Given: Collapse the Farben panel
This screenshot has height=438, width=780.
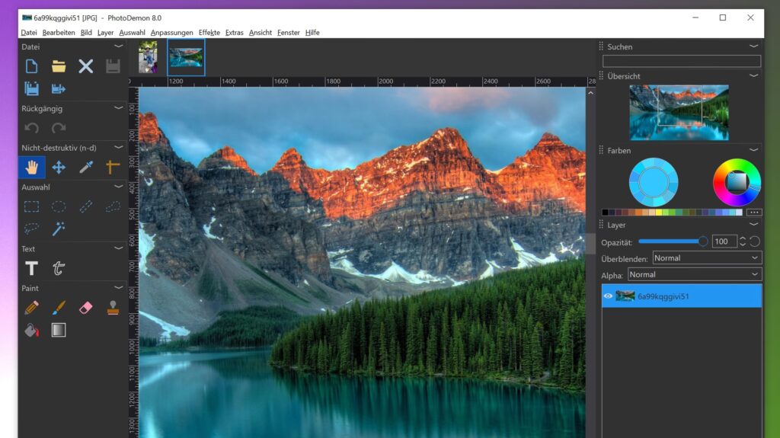Looking at the screenshot, I should point(753,151).
